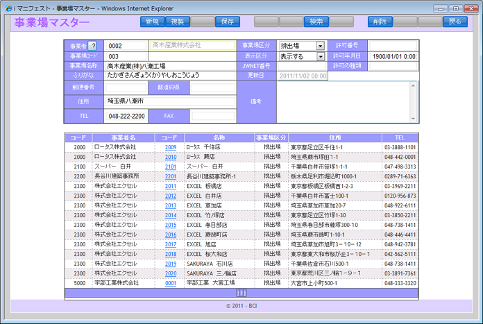Viewport: 483px width, 324px height.
Task: Open the 事業者 lookup question-mark button
Action: (x=92, y=46)
